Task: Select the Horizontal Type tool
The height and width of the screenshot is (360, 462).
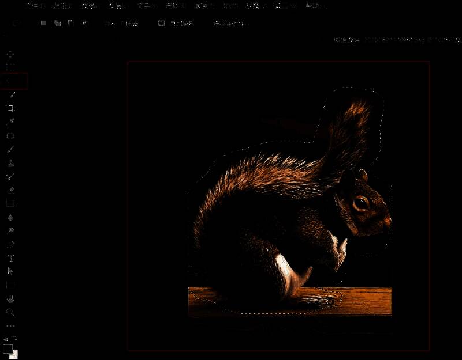Action: 10,258
